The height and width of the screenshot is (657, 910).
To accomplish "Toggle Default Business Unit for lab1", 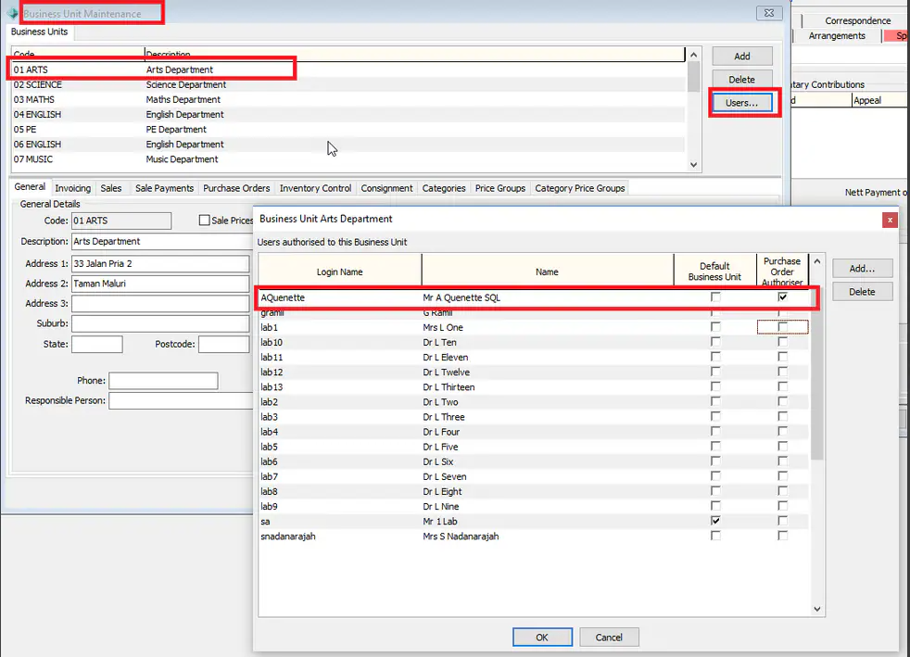I will point(715,327).
